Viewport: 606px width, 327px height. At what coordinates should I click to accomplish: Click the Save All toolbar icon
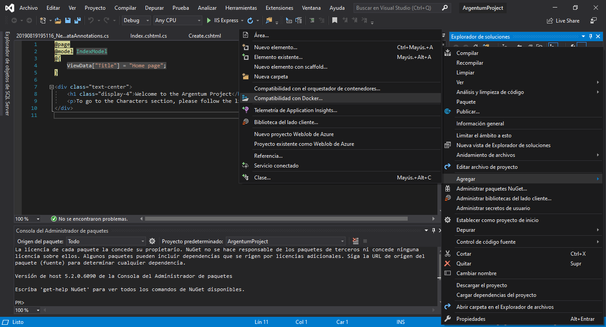click(x=77, y=20)
